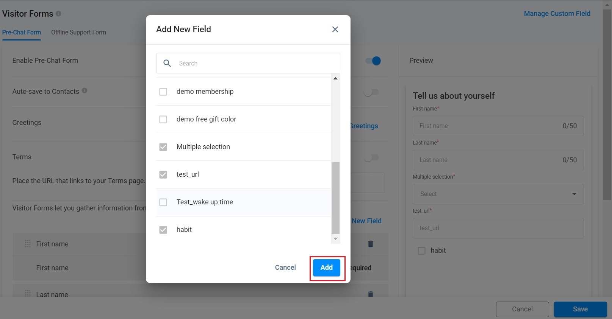Switch to Offline Support Form tab

pos(78,33)
